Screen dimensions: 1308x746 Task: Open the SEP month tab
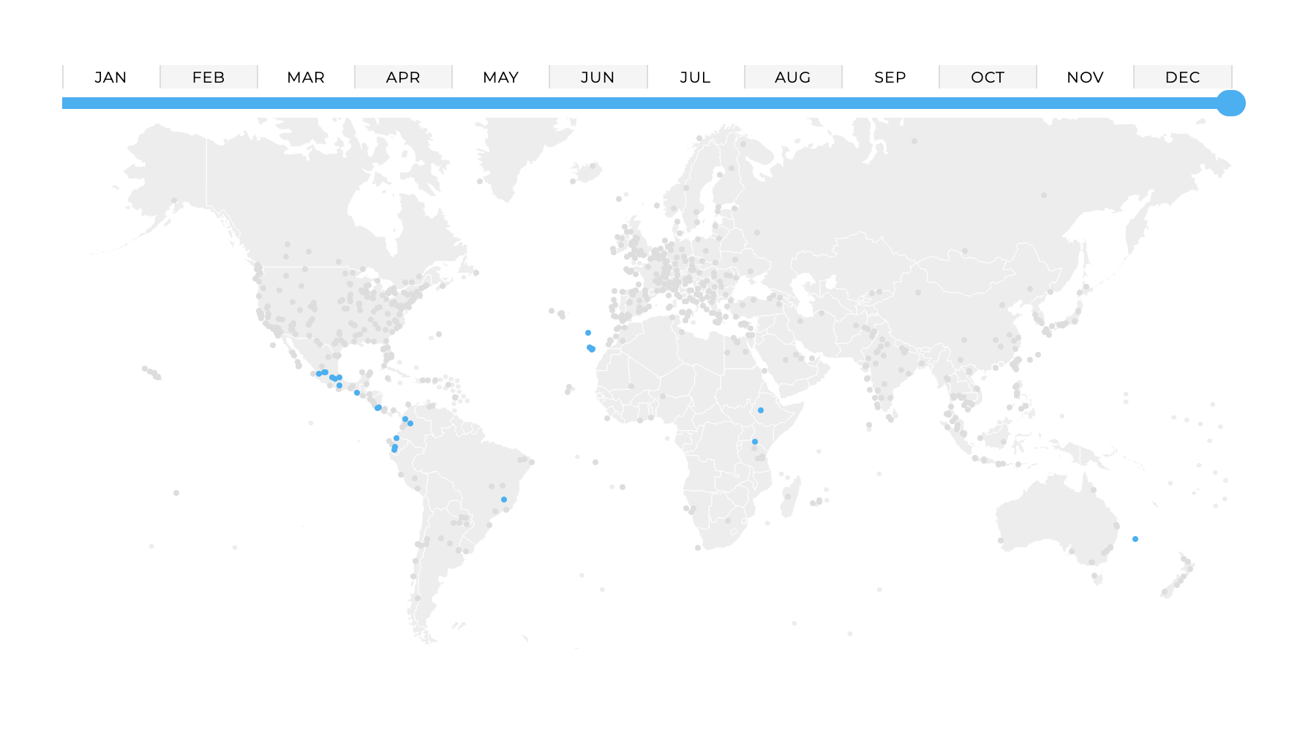pos(890,78)
